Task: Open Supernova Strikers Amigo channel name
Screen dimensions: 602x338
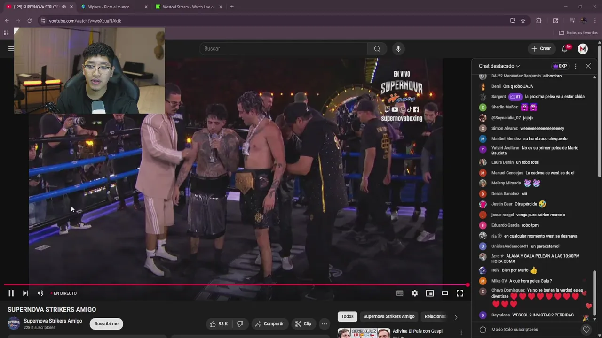Action: point(53,321)
